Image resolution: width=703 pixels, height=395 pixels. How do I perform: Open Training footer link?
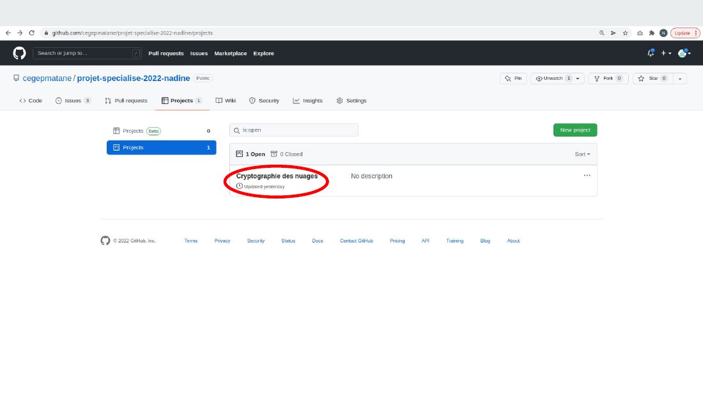click(x=454, y=241)
